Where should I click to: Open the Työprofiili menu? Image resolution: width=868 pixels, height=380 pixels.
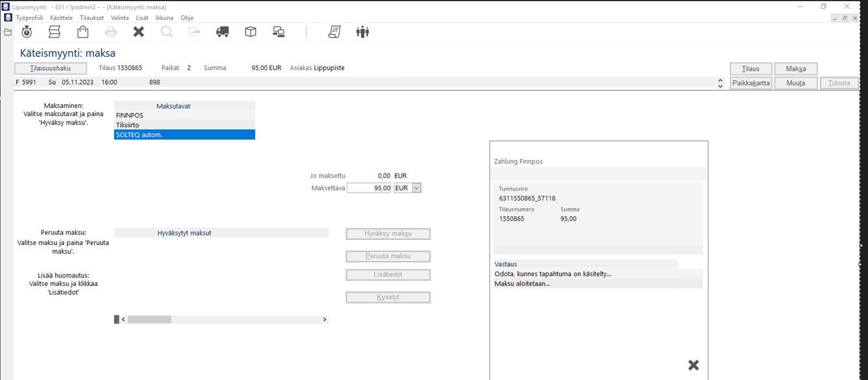[x=29, y=18]
